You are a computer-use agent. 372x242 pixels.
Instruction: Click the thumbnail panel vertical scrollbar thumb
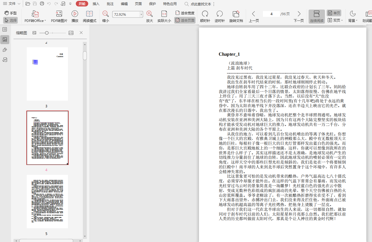click(x=85, y=55)
